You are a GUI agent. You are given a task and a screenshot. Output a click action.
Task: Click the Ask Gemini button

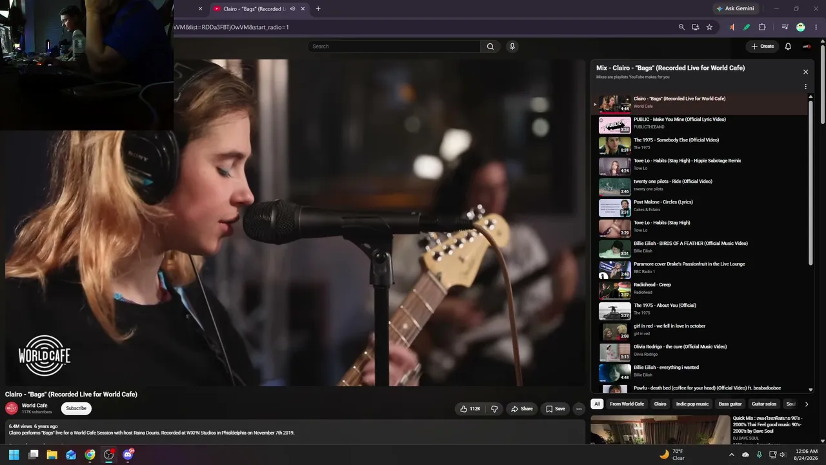(x=735, y=9)
